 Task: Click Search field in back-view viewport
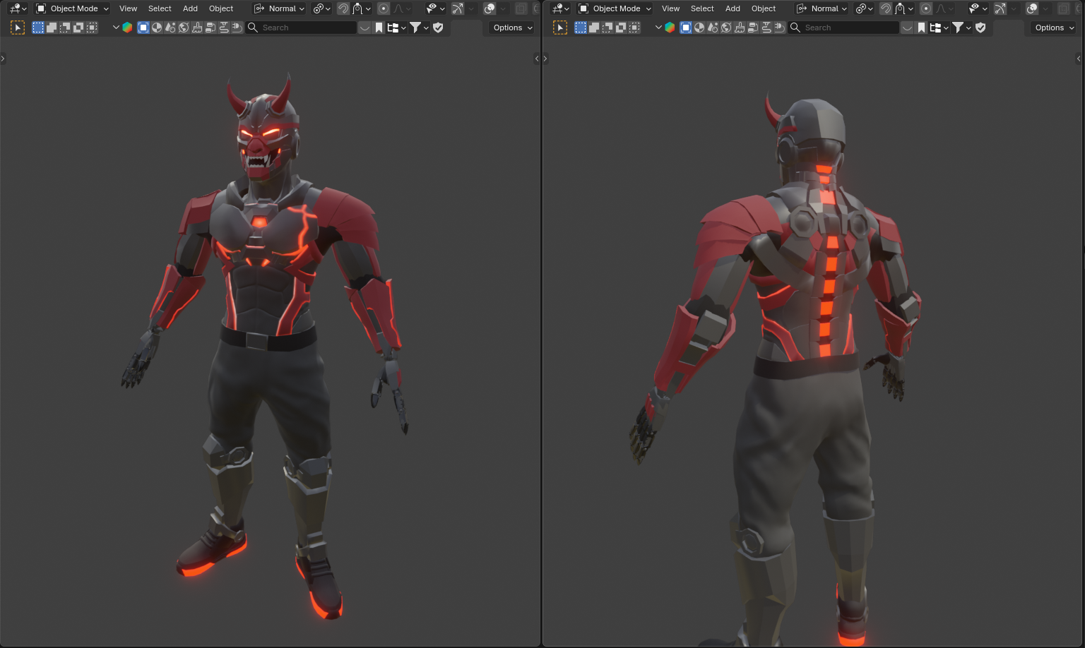tap(844, 28)
